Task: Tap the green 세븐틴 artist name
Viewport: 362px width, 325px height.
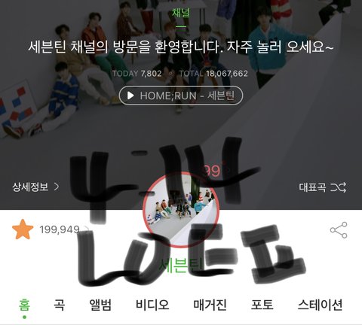Action: [181, 266]
